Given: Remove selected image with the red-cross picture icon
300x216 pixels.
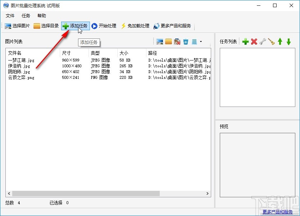Looking at the screenshot, I should click(177, 41).
